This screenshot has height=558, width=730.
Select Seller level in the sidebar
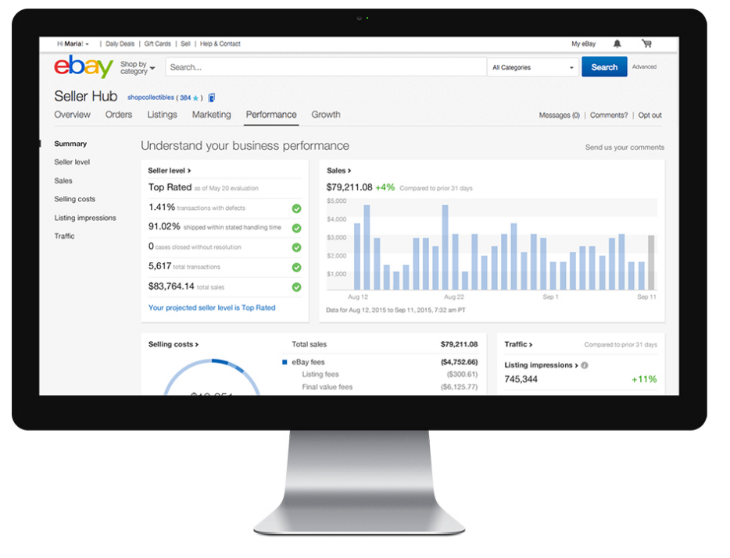click(x=72, y=162)
